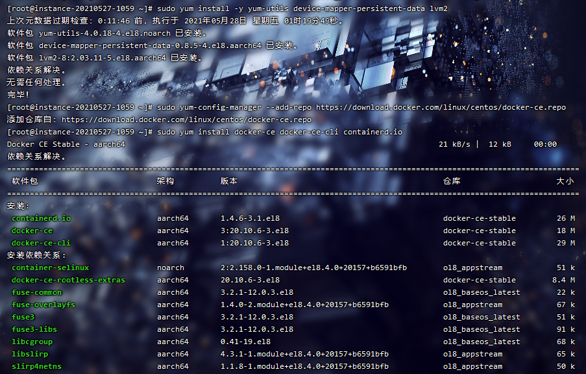Click the fuse-common package name
This screenshot has height=374, width=586.
[x=36, y=292]
